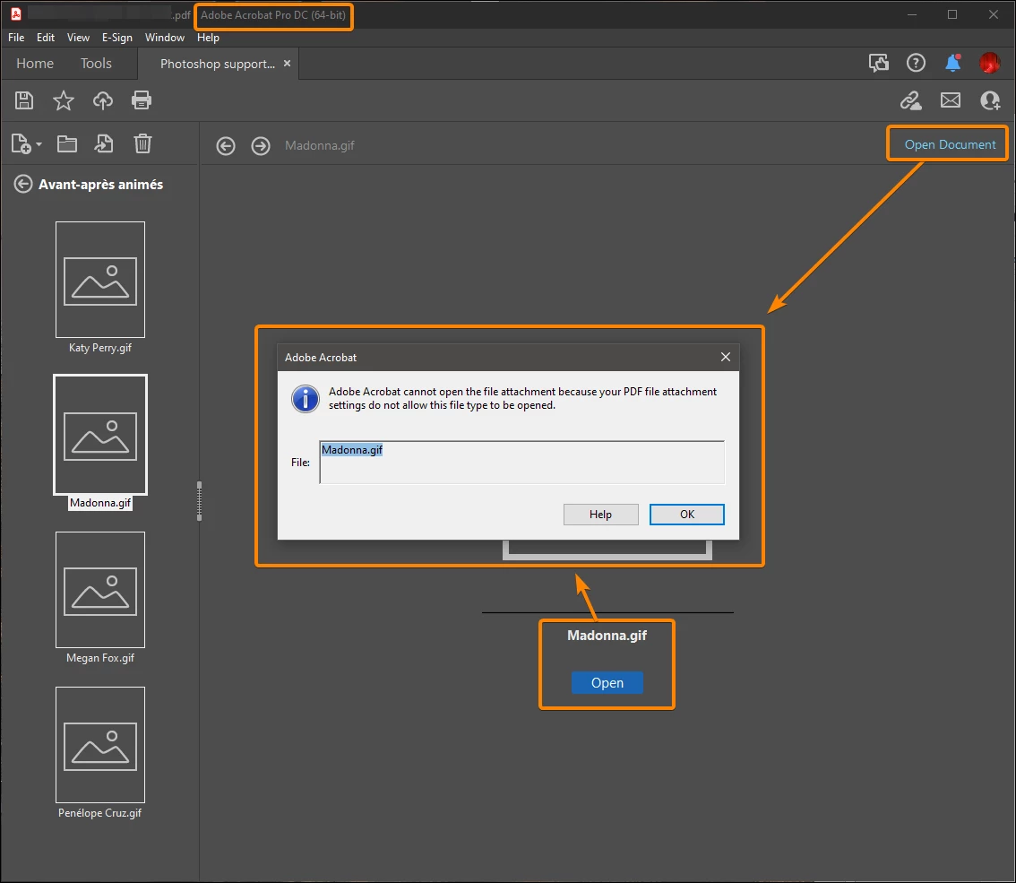
Task: Click OK in the Adobe Acrobat dialog
Action: click(687, 514)
